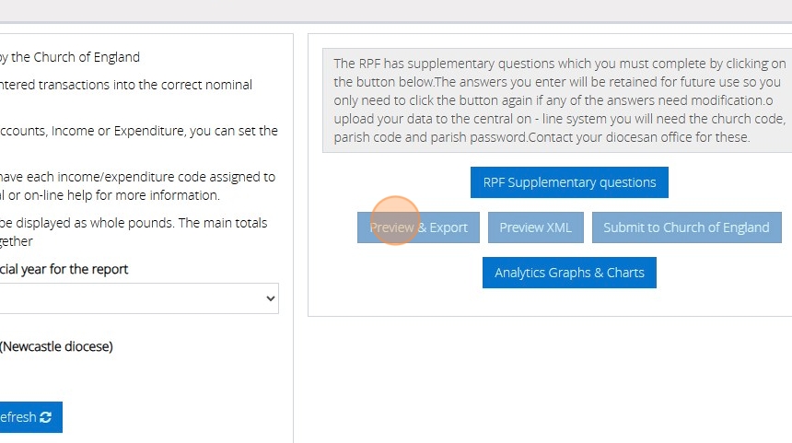Viewport: 792px width, 443px height.
Task: Open the Preview XML option
Action: click(x=535, y=227)
